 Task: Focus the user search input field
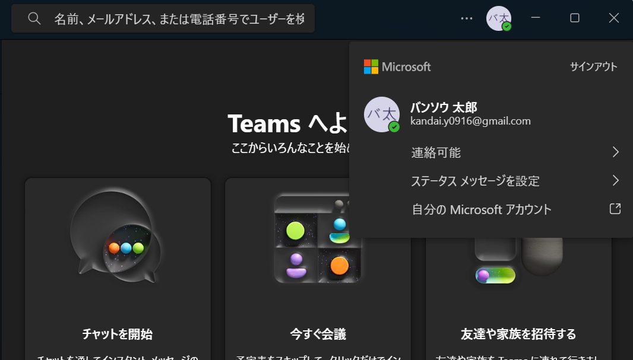163,18
